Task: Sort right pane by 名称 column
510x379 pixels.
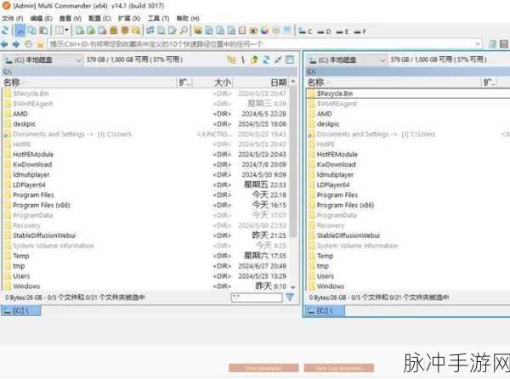Action: click(394, 82)
